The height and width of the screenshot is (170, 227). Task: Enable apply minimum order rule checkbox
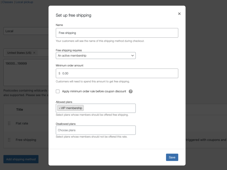[58, 91]
